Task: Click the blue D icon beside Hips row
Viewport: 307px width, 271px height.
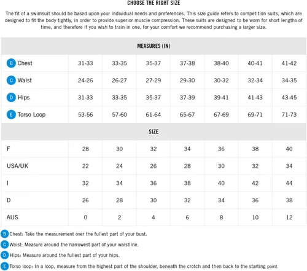Action: tap(11, 97)
